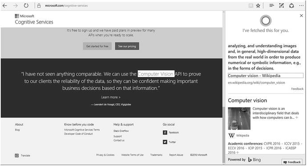Open Computer vision - Wikipedia result title
307x166 pixels.
pyautogui.click(x=266, y=76)
